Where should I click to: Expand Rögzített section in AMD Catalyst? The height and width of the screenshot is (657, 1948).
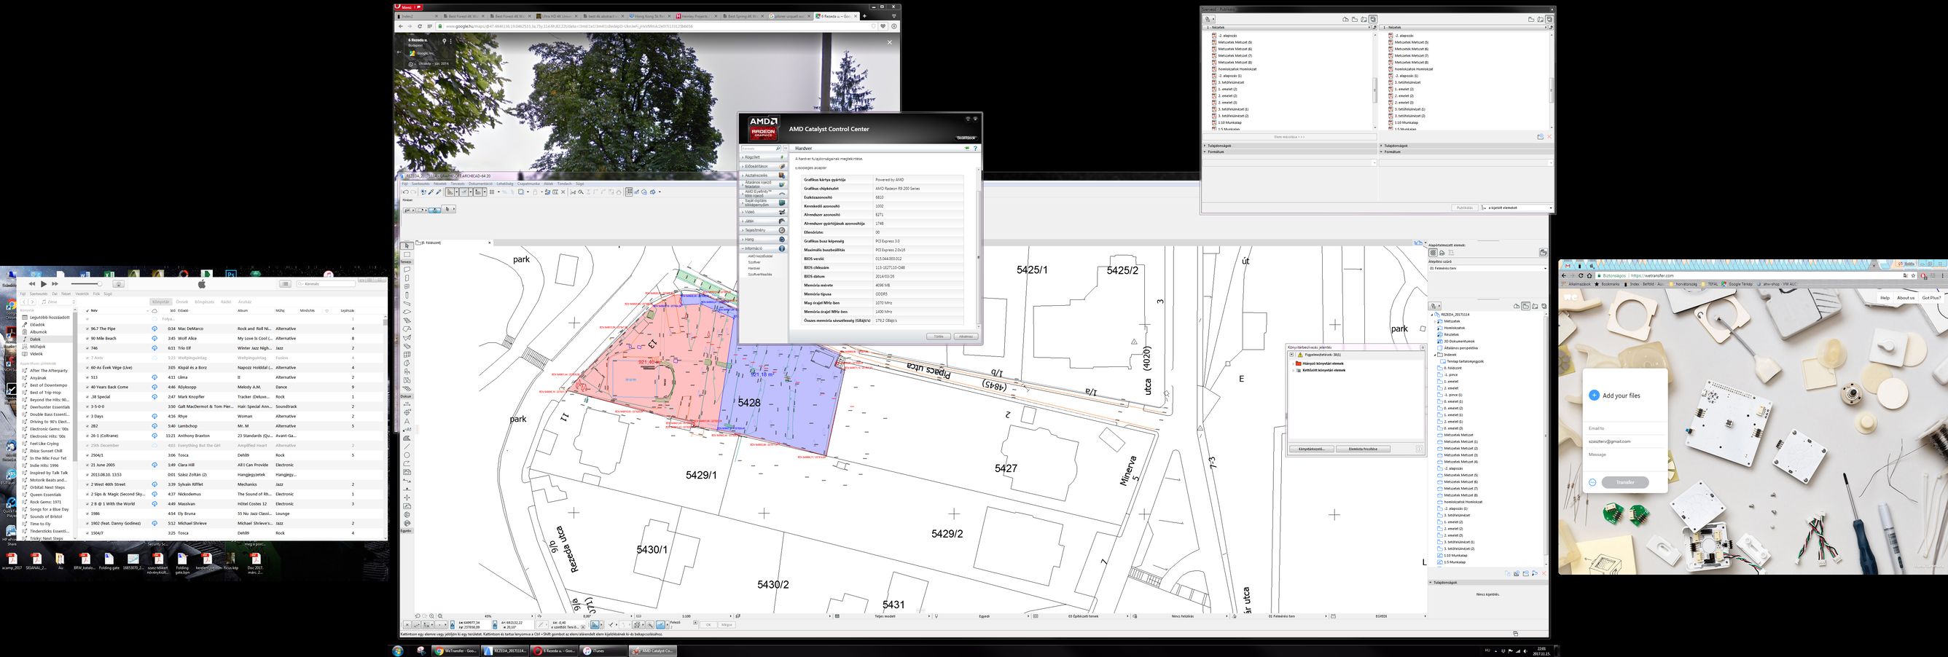(764, 157)
